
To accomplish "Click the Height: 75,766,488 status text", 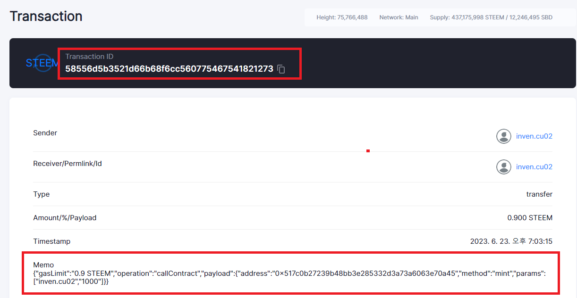I will tap(342, 17).
